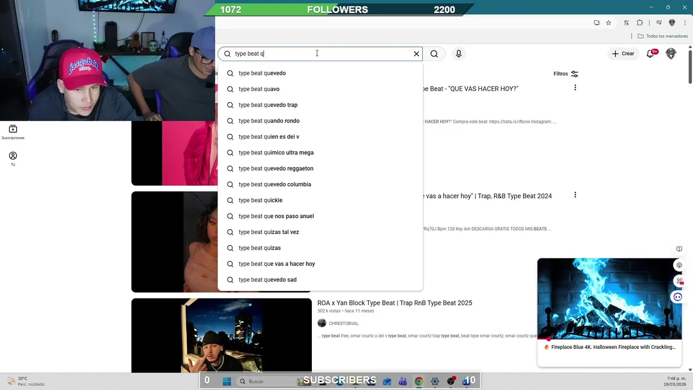Open Fireplace Blue 4K miniplayer video
The width and height of the screenshot is (693, 390).
point(610,299)
